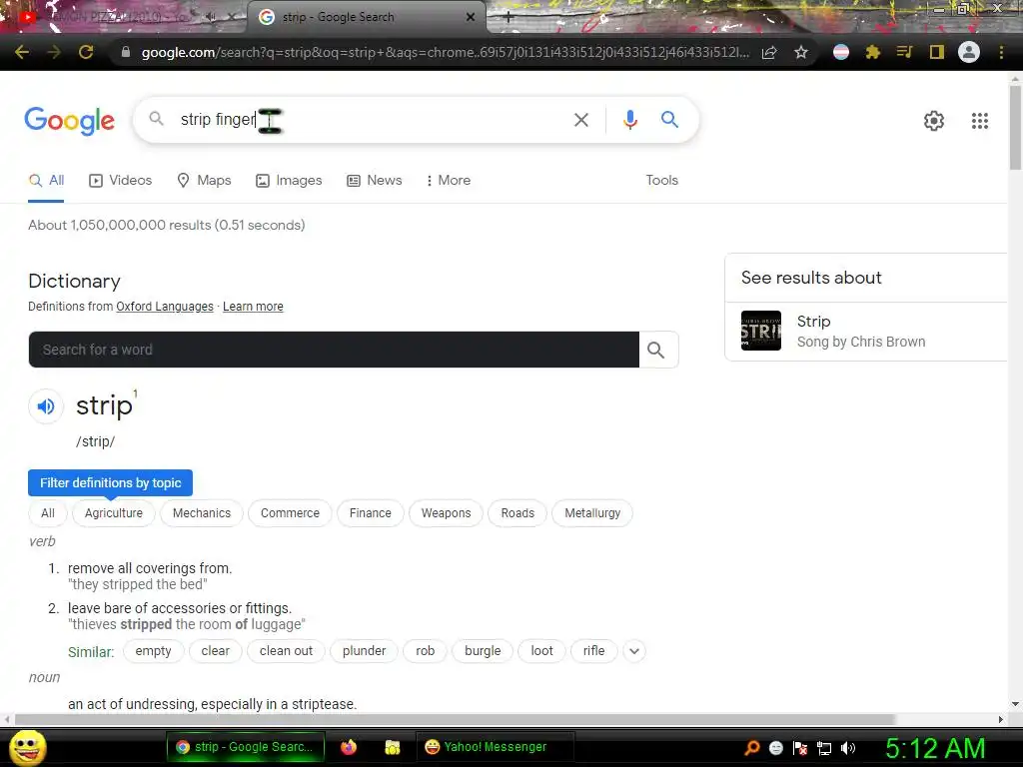Filter definitions by Finance

370,513
